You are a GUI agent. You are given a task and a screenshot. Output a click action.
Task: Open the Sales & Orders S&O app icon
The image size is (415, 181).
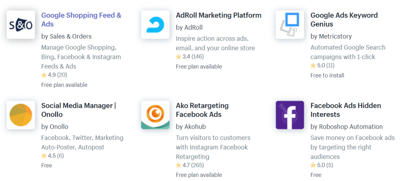[21, 25]
